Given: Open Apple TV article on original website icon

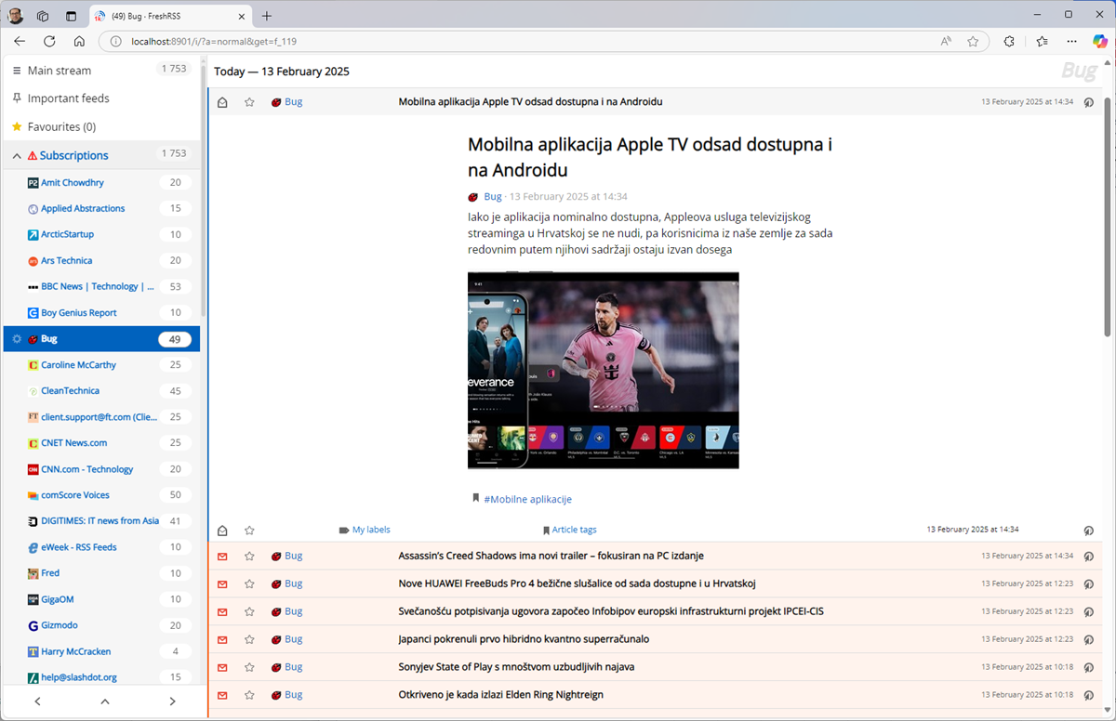Looking at the screenshot, I should pyautogui.click(x=1088, y=102).
